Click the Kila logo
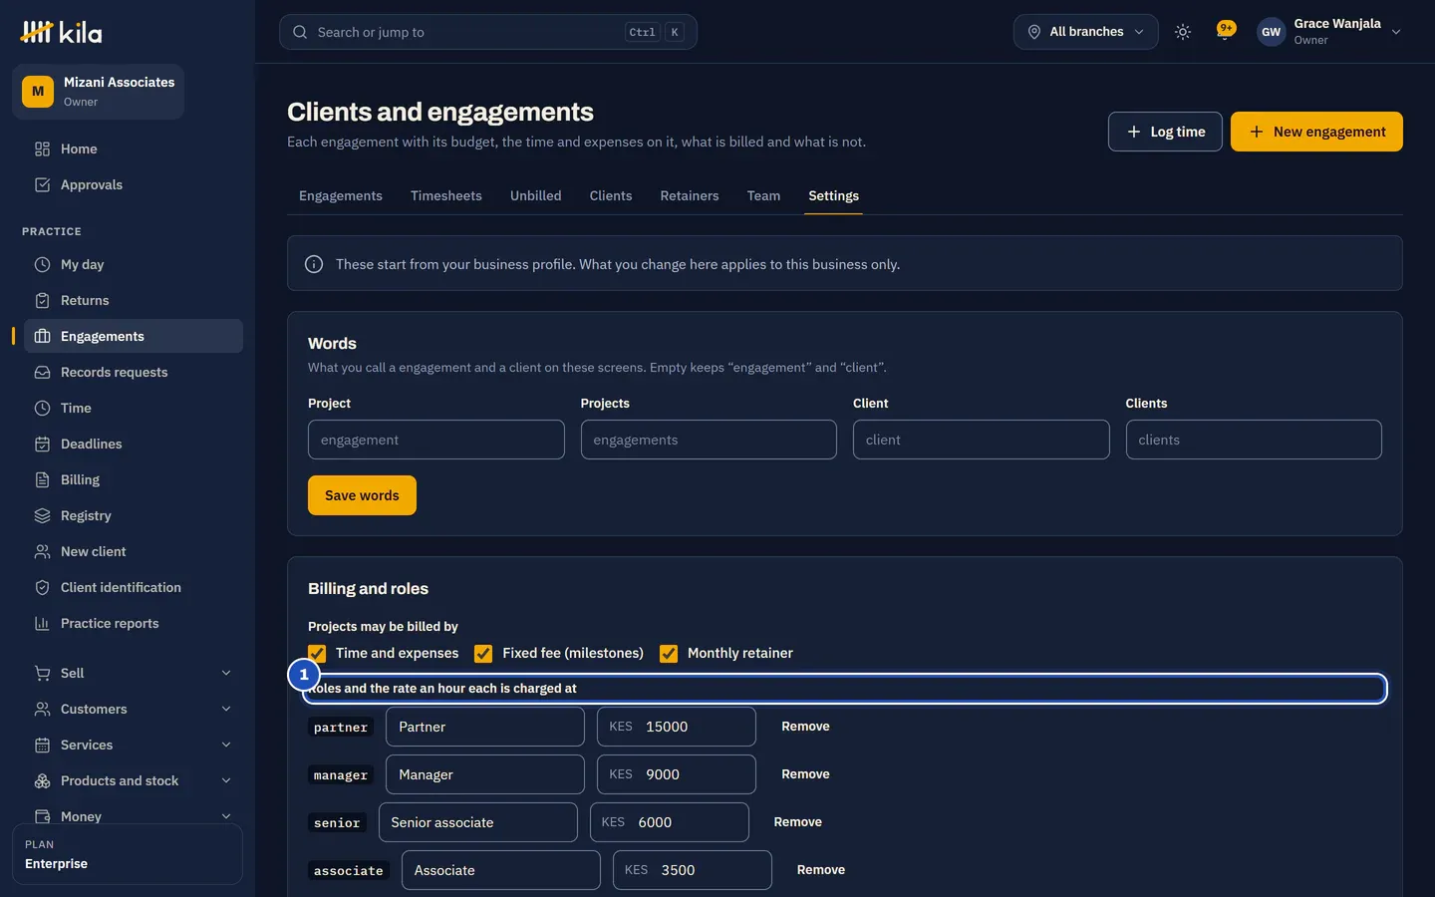The image size is (1435, 897). click(x=61, y=32)
